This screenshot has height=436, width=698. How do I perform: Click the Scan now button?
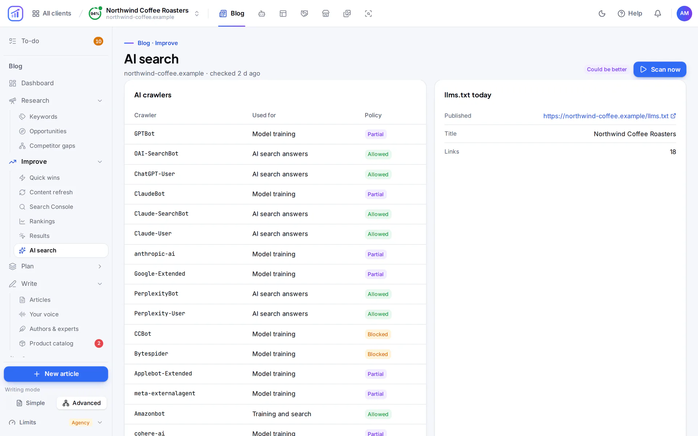click(659, 69)
